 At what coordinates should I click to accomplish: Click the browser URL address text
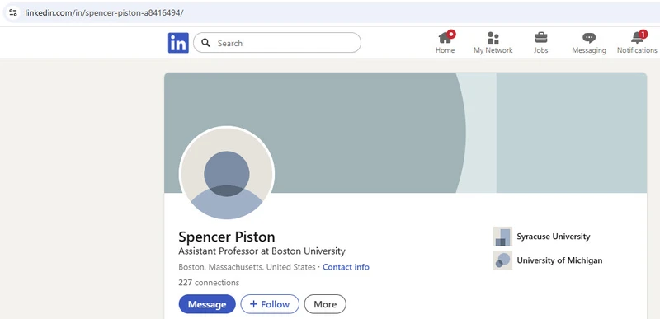click(104, 12)
